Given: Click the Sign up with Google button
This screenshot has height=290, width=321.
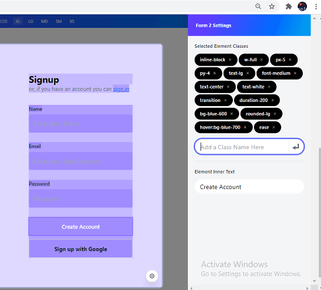Looking at the screenshot, I should (81, 249).
